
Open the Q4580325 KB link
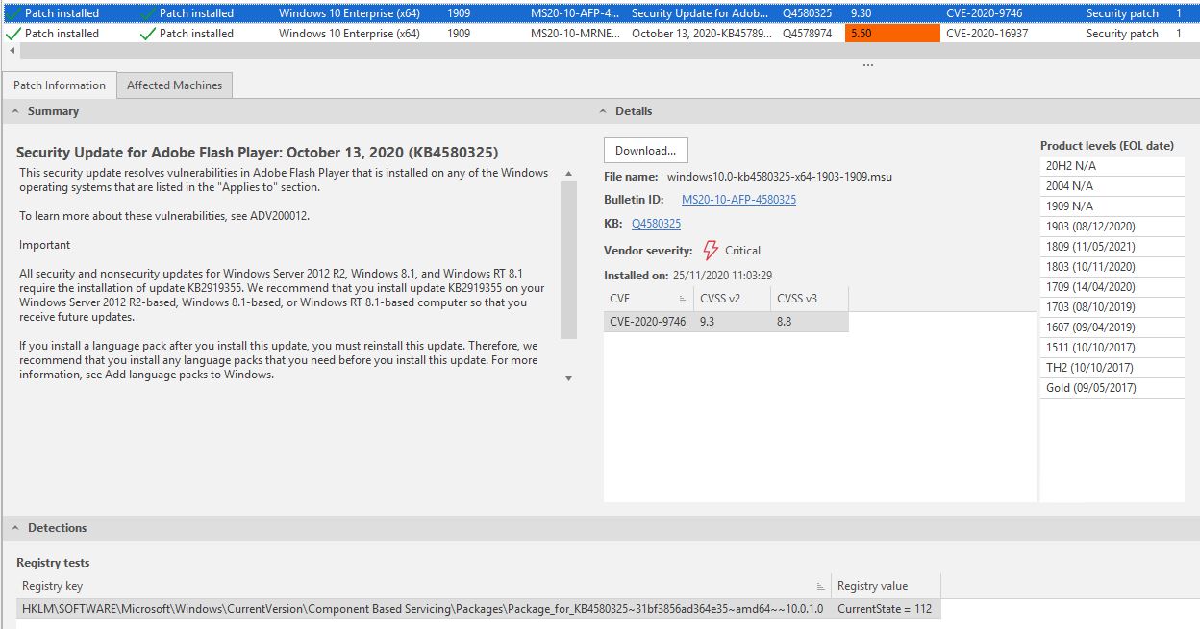656,224
